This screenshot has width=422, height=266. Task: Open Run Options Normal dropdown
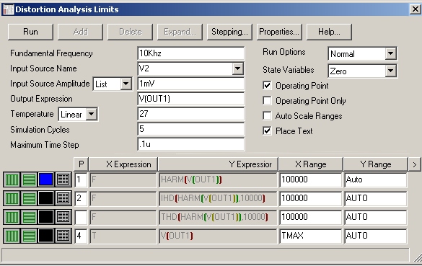pos(390,53)
